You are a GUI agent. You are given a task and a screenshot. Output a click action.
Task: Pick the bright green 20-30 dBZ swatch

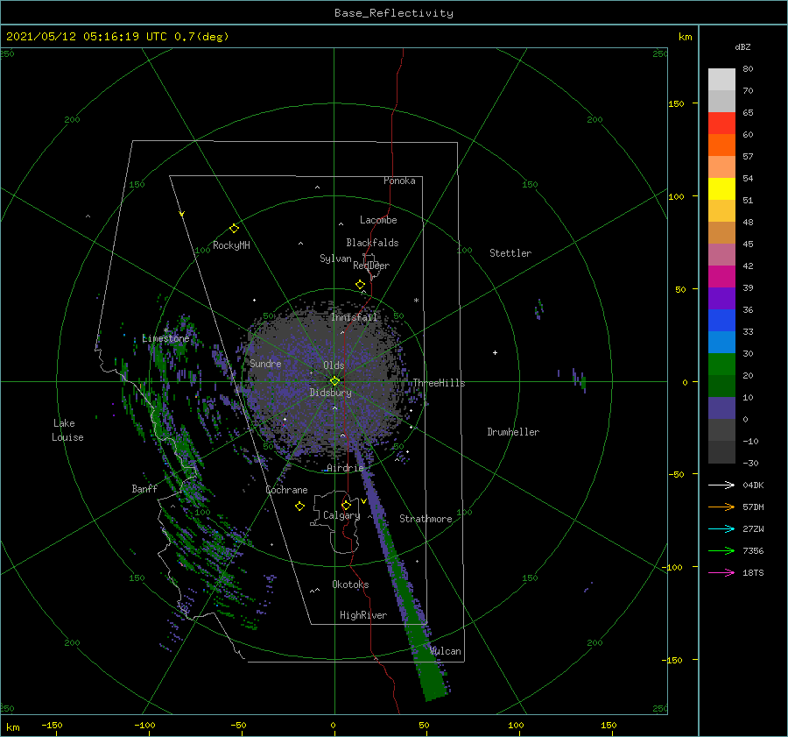pos(721,365)
